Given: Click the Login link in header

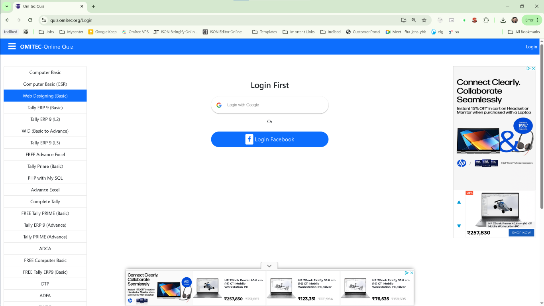Looking at the screenshot, I should (x=531, y=47).
